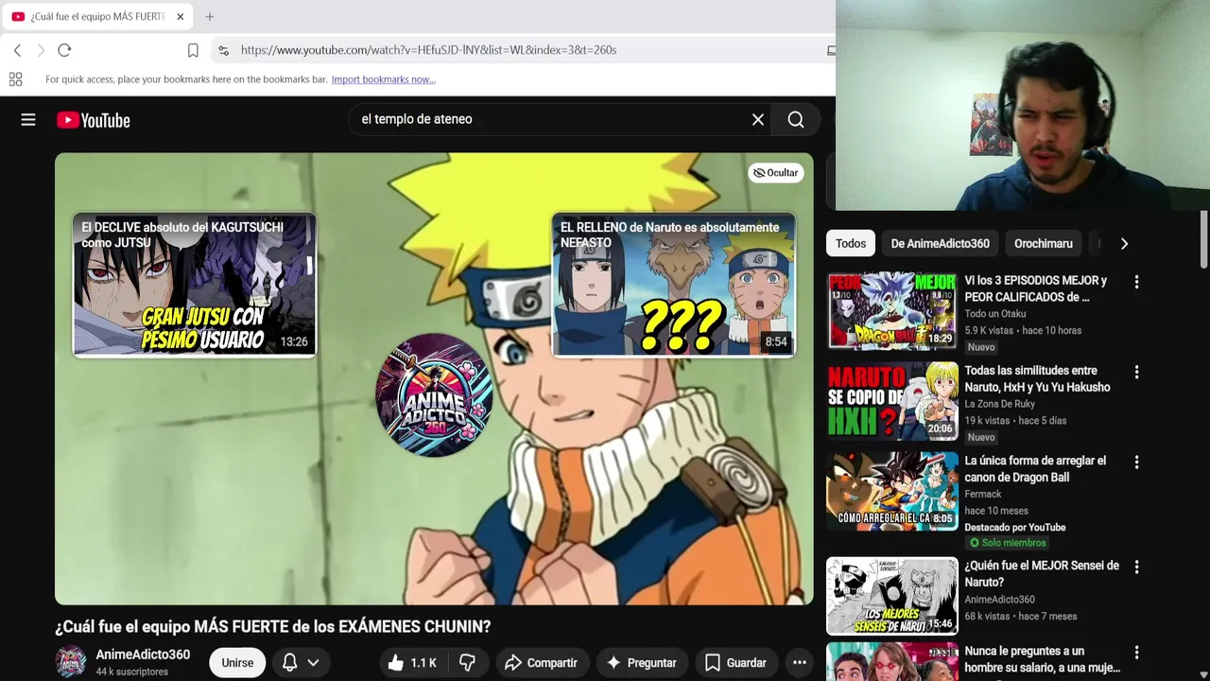
Task: Open options for MEJOR Sensei video
Action: 1136,567
